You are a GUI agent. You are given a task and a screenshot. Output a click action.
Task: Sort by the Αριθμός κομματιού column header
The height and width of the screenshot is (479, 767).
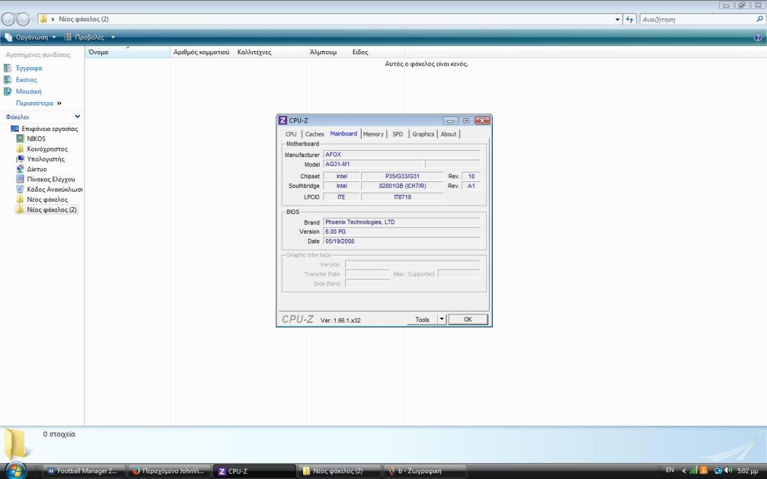pyautogui.click(x=202, y=52)
